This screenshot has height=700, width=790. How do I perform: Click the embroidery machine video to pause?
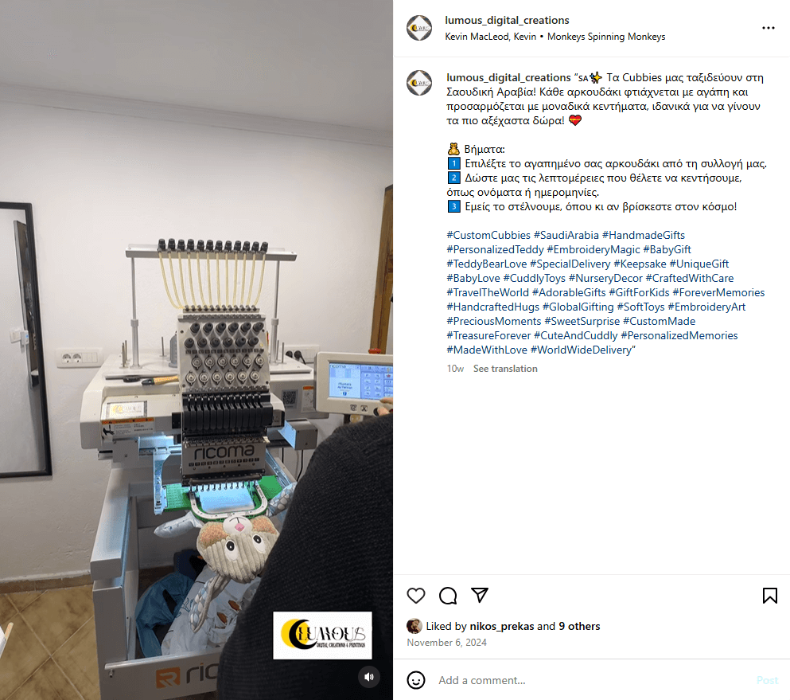(x=197, y=350)
